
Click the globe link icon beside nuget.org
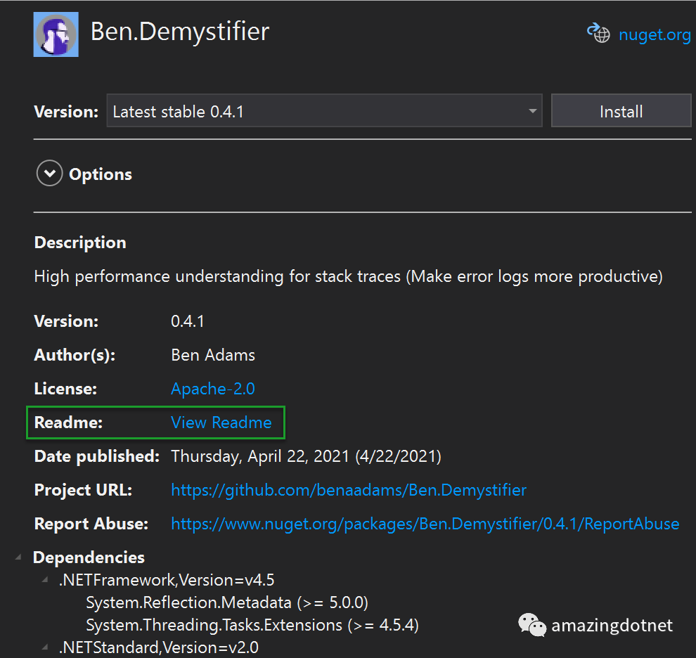click(x=598, y=33)
